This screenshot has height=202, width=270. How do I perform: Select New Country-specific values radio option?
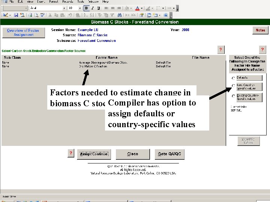click(x=233, y=86)
